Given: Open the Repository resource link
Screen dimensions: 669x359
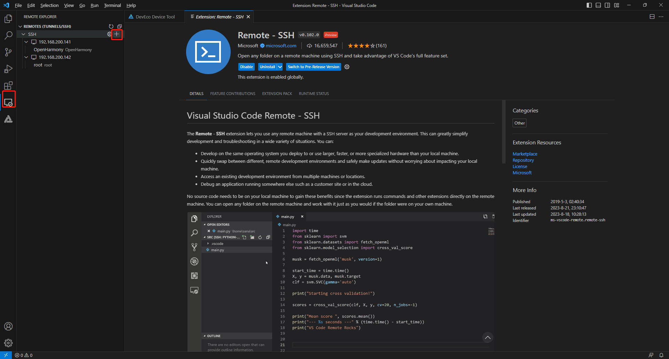Looking at the screenshot, I should 523,160.
